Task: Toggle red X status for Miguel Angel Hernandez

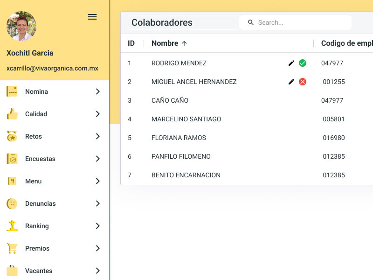Action: point(303,82)
